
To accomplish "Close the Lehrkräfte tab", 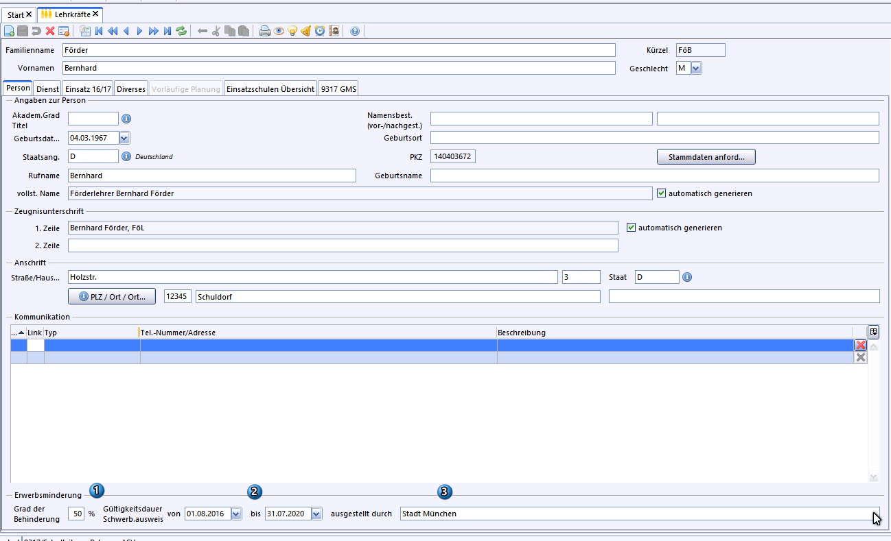I will [x=96, y=14].
